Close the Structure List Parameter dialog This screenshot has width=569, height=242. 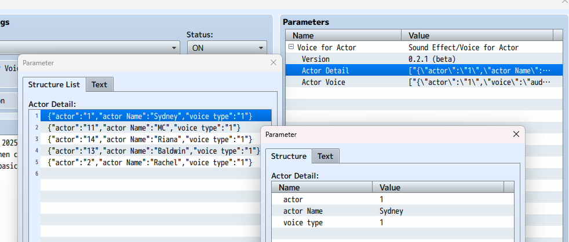[273, 62]
